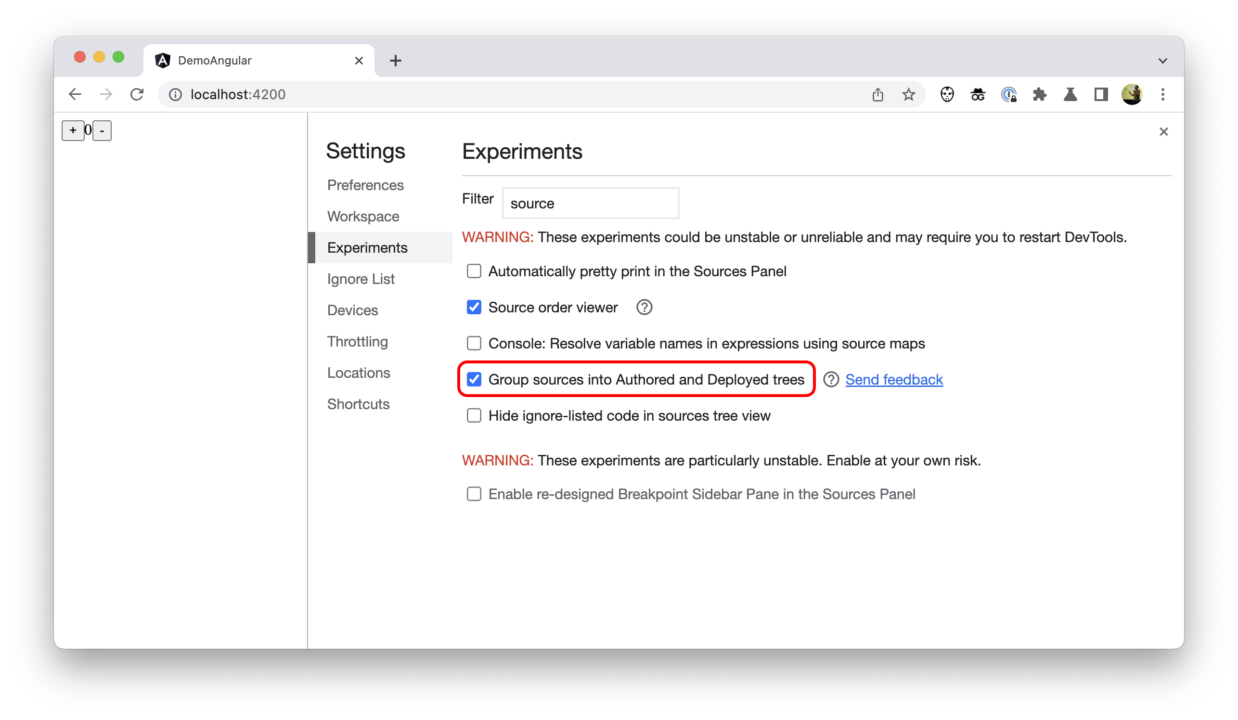Click the Chrome menu vertical dots icon

click(x=1162, y=94)
